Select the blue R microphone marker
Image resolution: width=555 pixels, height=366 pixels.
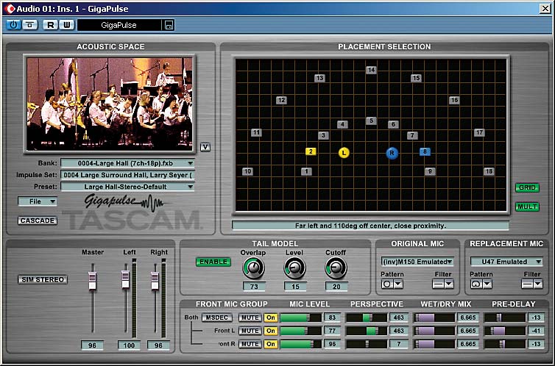coord(392,153)
